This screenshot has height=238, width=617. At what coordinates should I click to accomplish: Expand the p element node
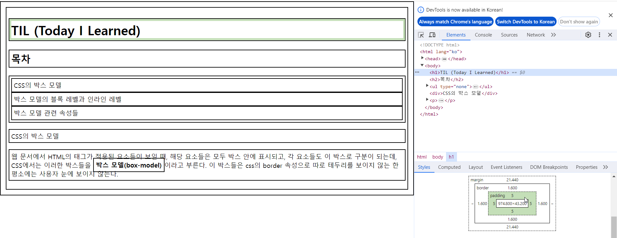pos(427,100)
